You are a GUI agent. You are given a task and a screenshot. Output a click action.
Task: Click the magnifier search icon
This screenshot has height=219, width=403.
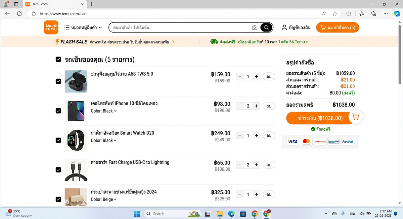pyautogui.click(x=266, y=27)
